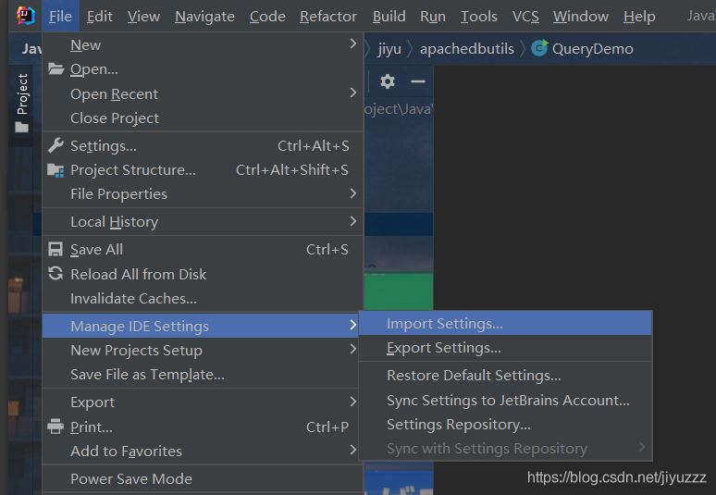This screenshot has height=495, width=716.
Task: Click the Open folder icon
Action: 56,69
